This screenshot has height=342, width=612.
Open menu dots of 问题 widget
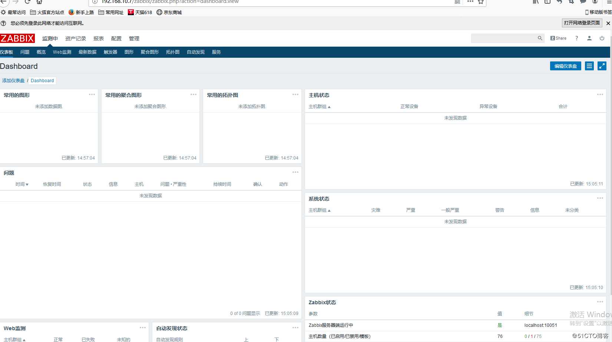[295, 172]
